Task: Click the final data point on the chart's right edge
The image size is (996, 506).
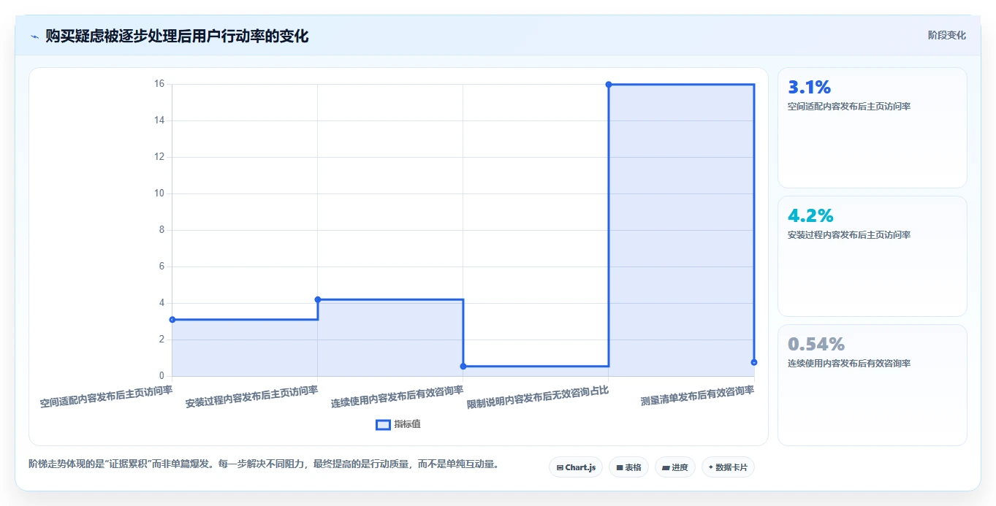Action: pyautogui.click(x=754, y=362)
